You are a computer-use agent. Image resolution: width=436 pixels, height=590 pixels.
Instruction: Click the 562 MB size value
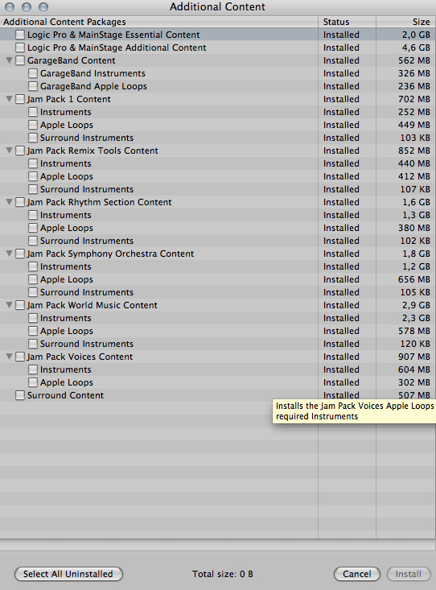pyautogui.click(x=413, y=60)
